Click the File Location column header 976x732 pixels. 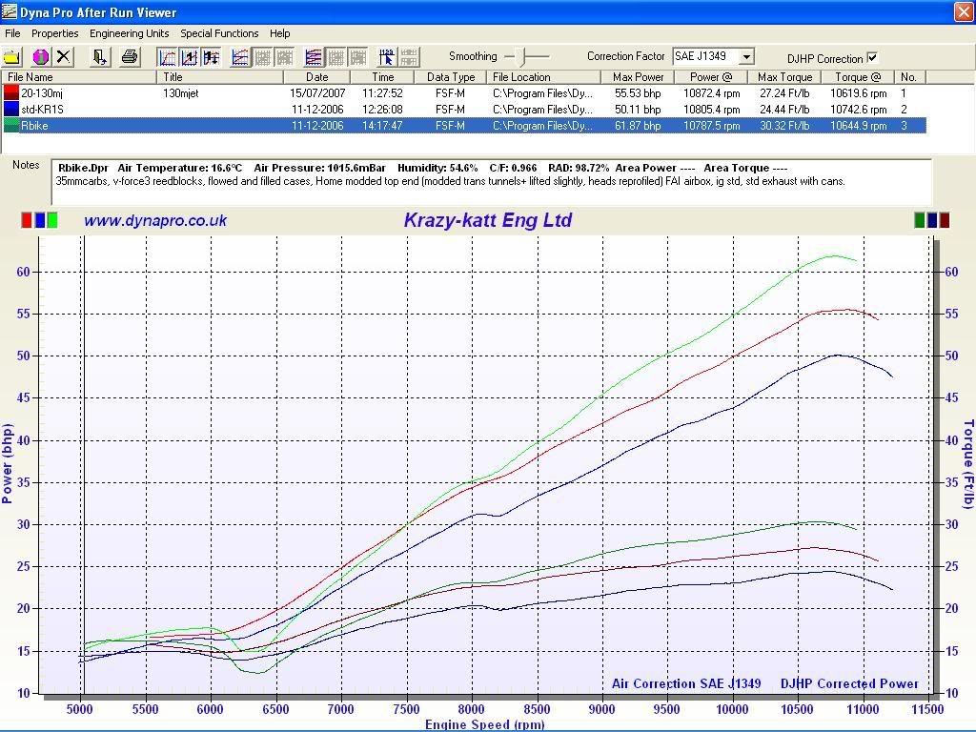[544, 77]
